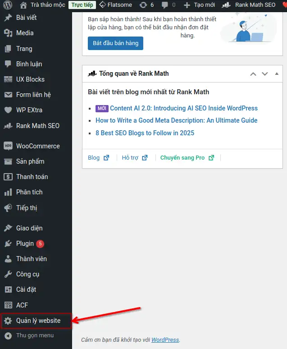Open How to Write a Good Meta Description link

tap(177, 120)
